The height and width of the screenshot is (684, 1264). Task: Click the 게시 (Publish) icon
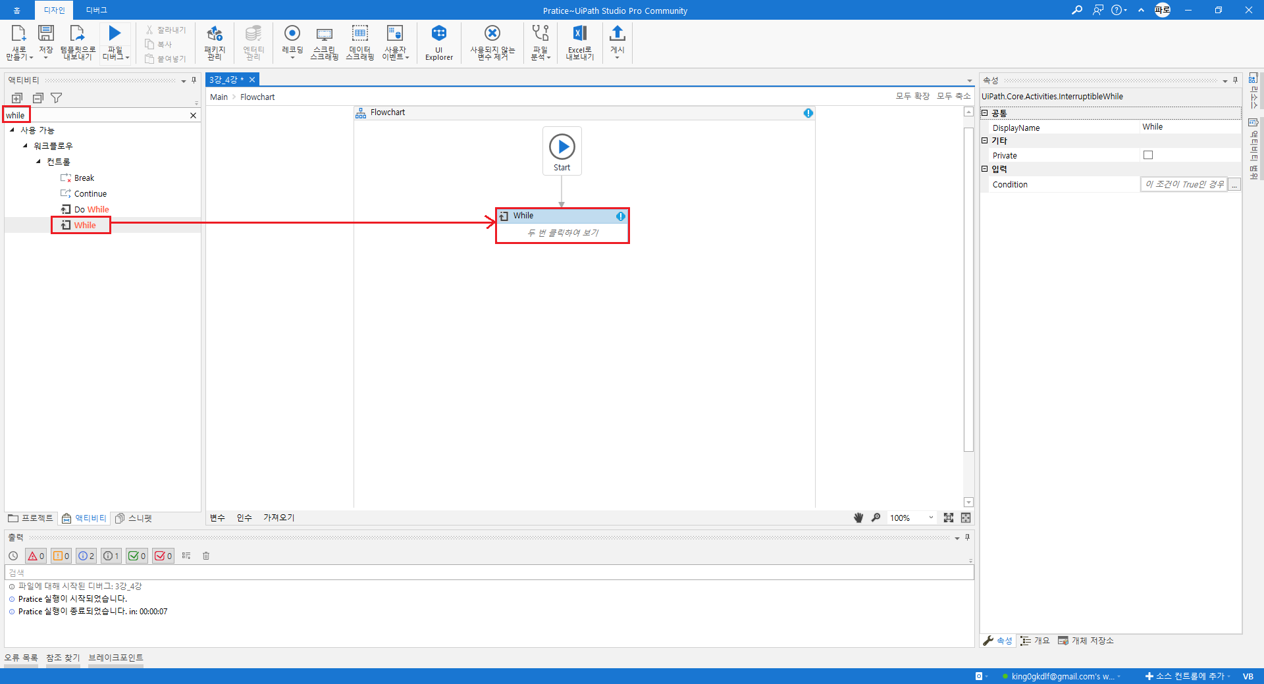click(x=617, y=33)
